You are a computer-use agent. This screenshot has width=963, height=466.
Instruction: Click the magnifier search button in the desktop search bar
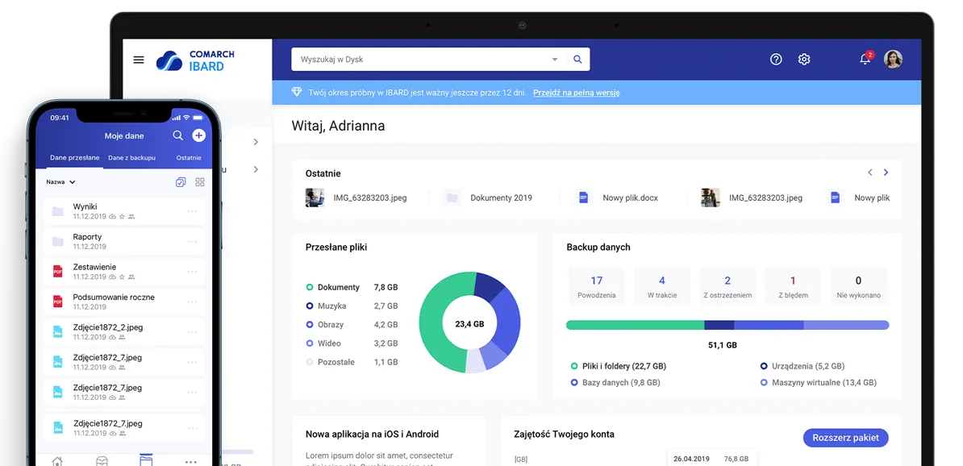tap(577, 60)
